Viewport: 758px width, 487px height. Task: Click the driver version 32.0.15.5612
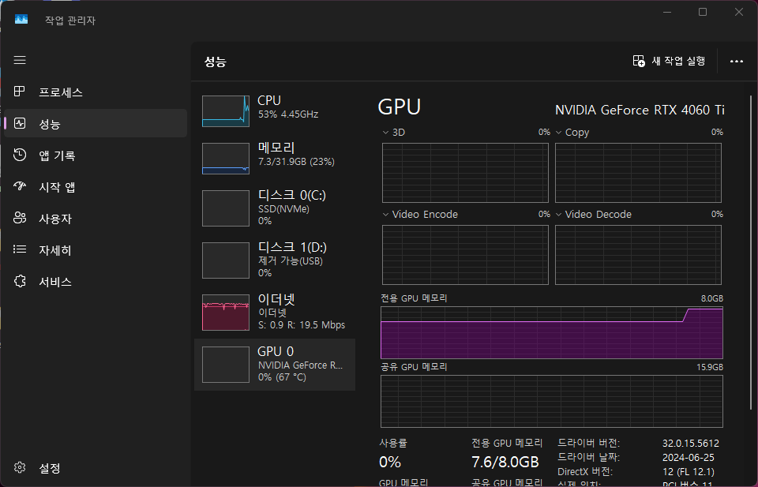690,443
